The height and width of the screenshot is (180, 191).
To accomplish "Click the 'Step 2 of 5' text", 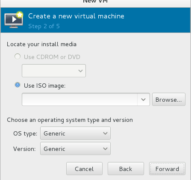I will pos(44,26).
